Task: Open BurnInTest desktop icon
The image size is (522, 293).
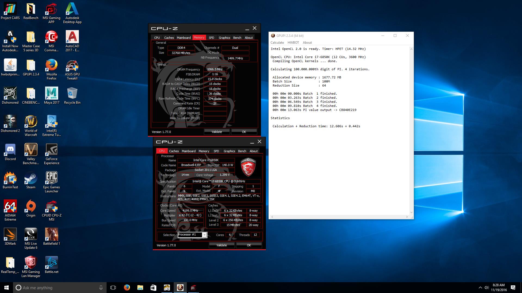Action: [10, 180]
